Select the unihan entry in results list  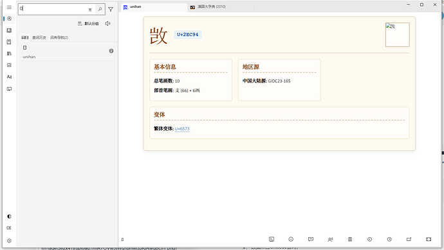coord(68,52)
